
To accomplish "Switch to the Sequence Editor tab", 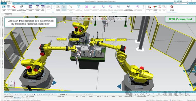I will [x=9, y=98].
